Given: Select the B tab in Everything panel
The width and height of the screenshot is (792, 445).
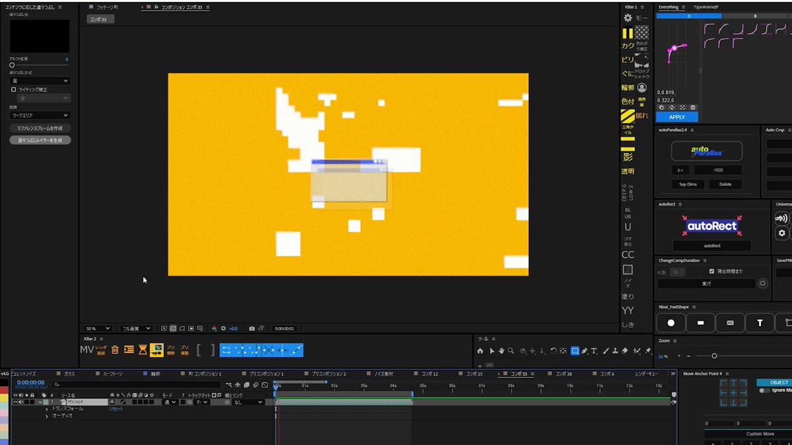Looking at the screenshot, I should click(x=755, y=16).
